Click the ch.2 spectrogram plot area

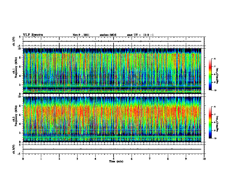point(112,119)
